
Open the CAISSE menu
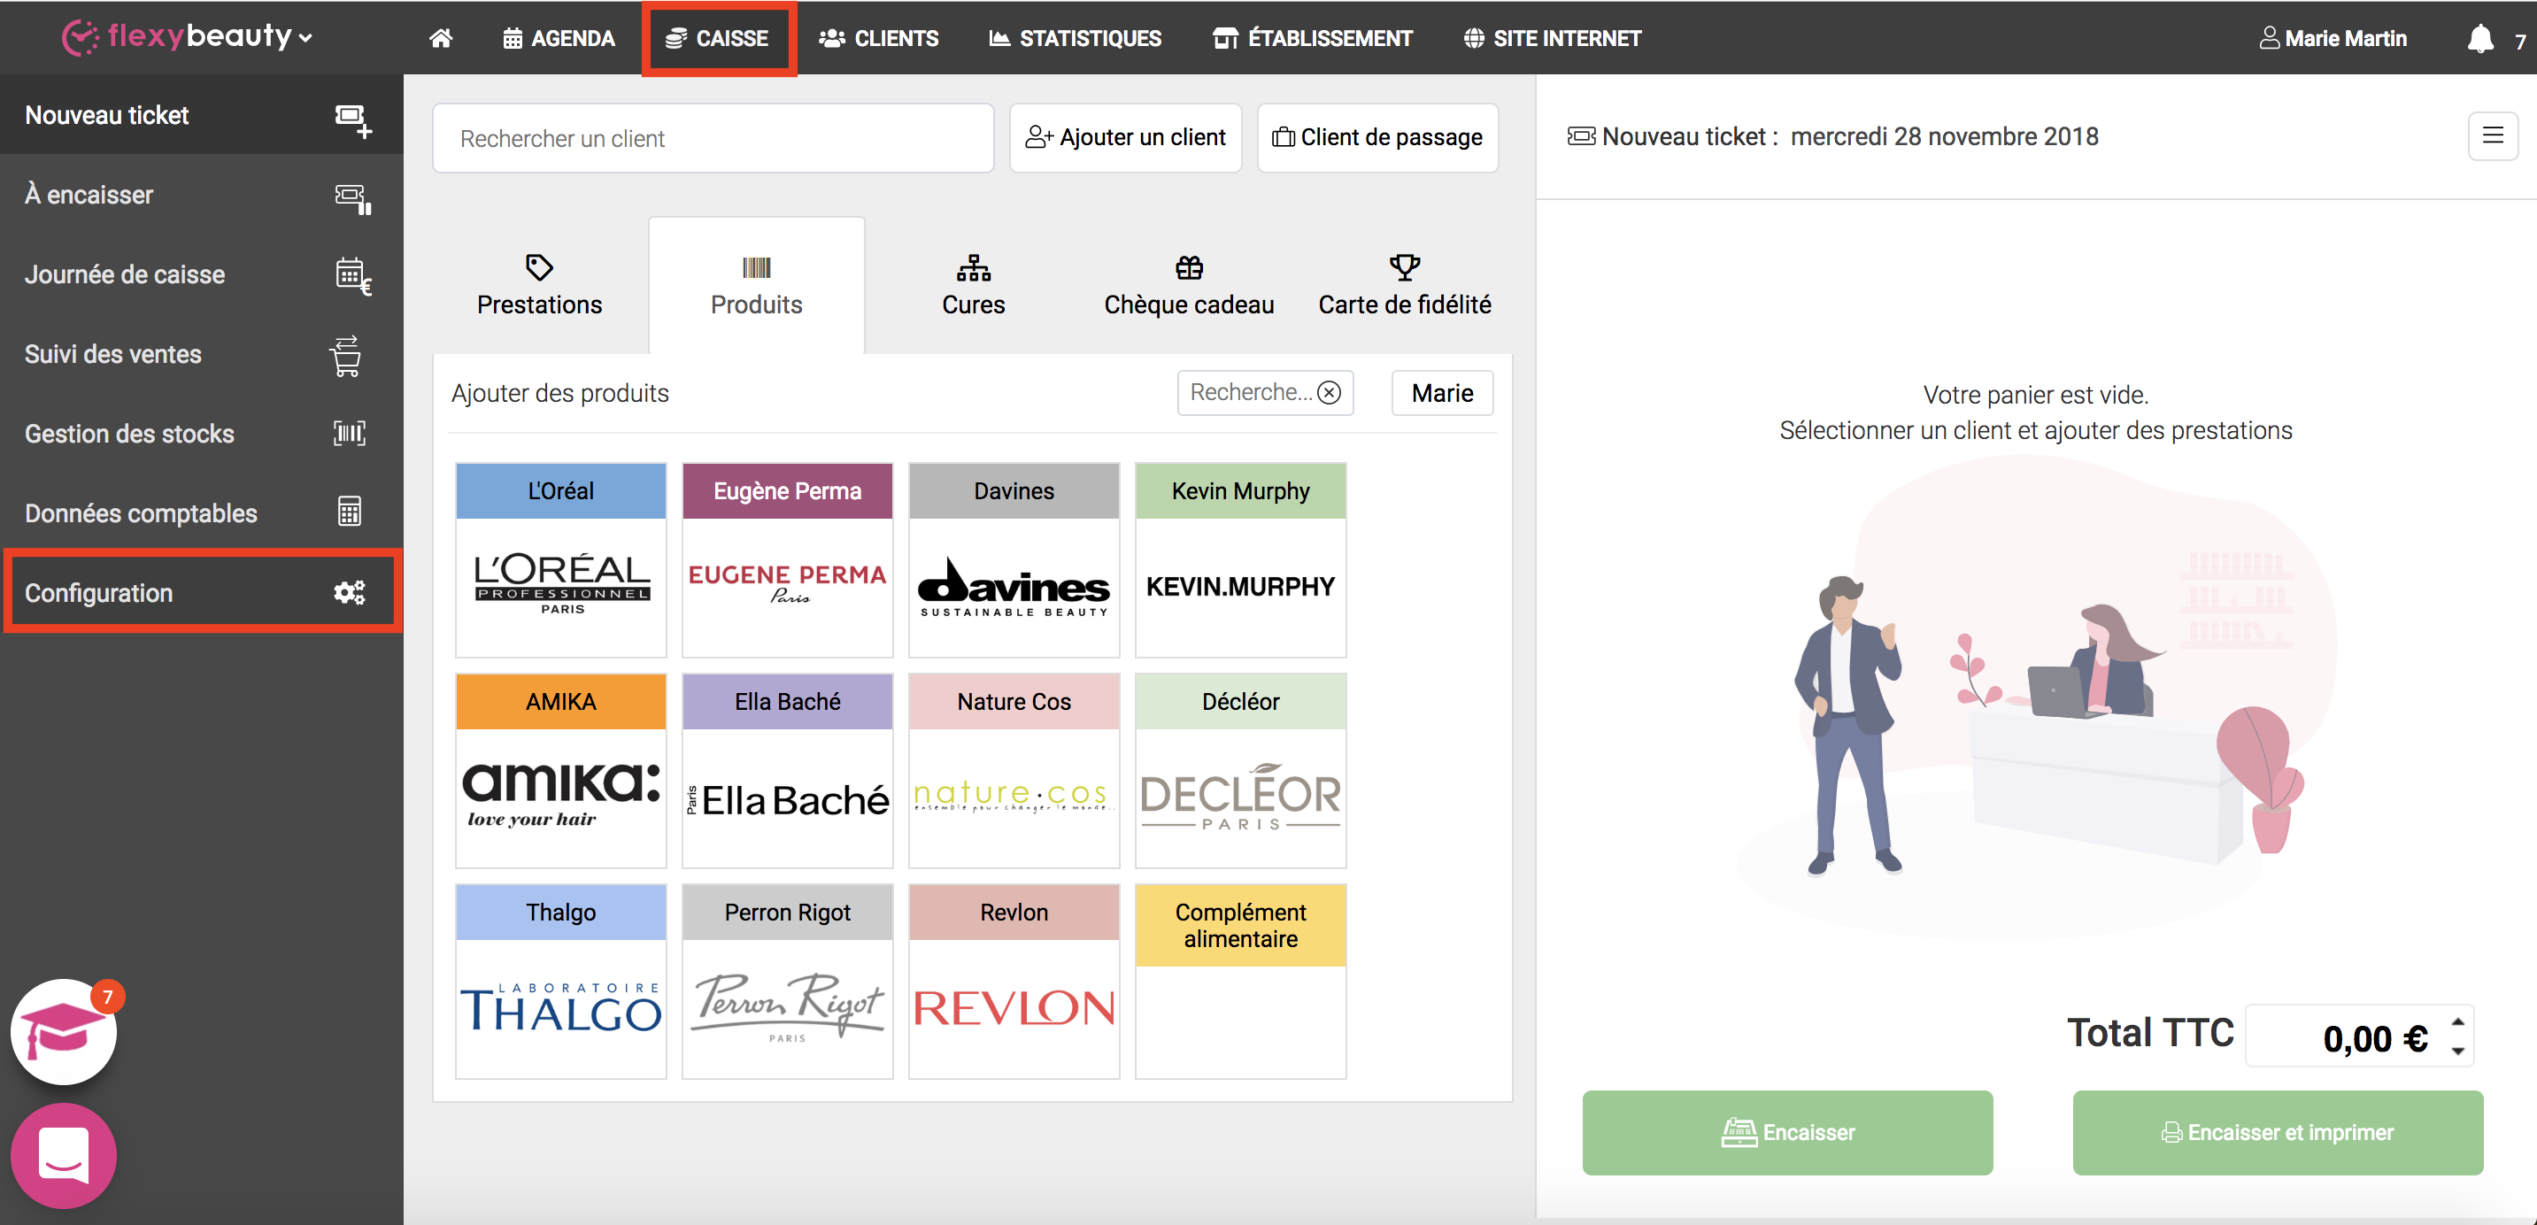718,38
